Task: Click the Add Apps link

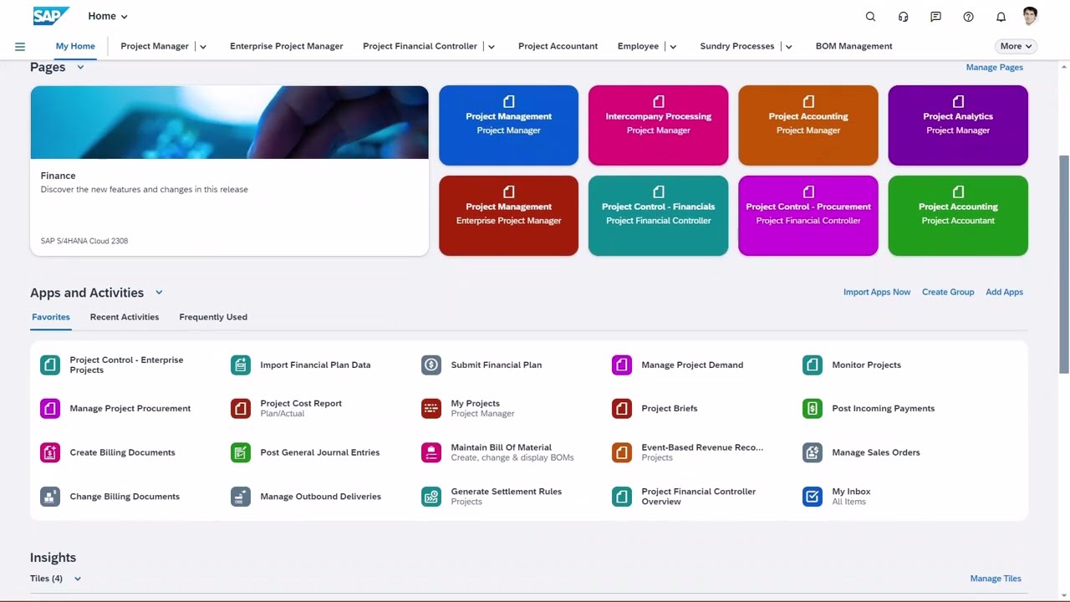Action: (1004, 292)
